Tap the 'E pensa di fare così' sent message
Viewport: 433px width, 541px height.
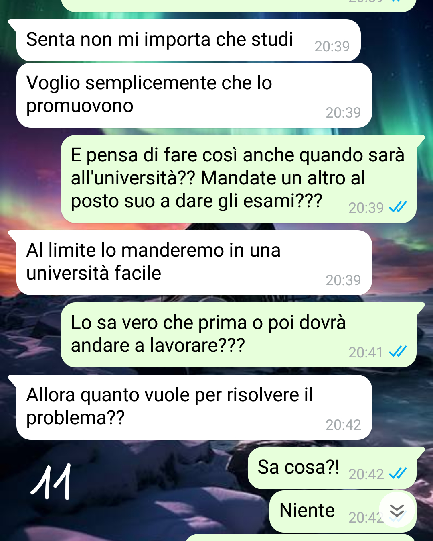point(239,179)
